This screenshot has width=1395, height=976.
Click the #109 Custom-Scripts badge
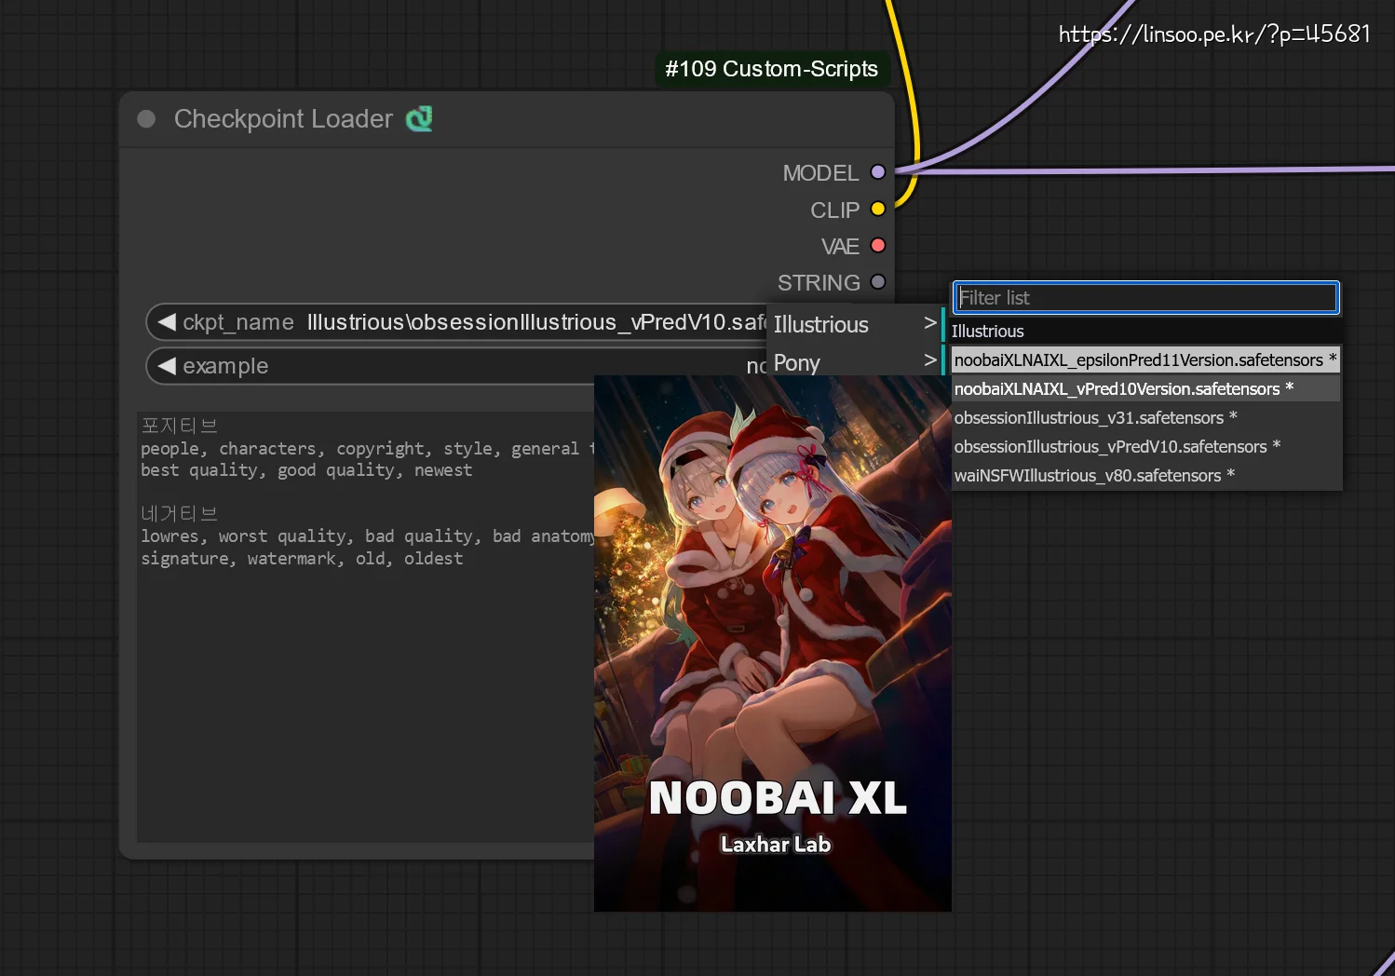coord(772,69)
